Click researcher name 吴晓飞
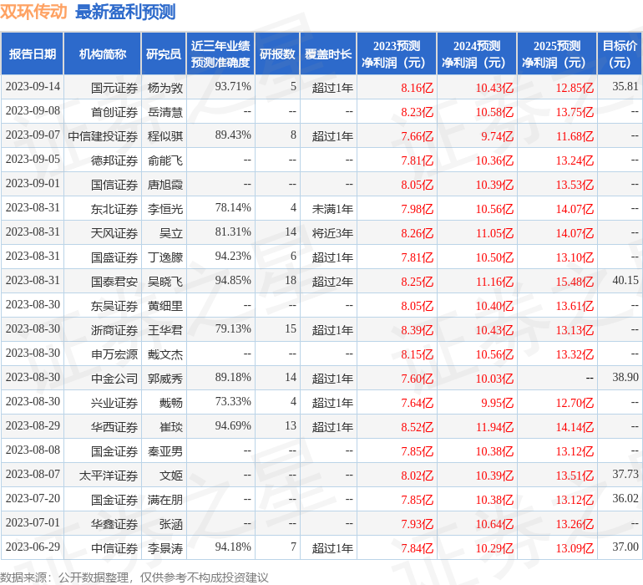Image resolution: width=643 pixels, height=585 pixels. [165, 282]
